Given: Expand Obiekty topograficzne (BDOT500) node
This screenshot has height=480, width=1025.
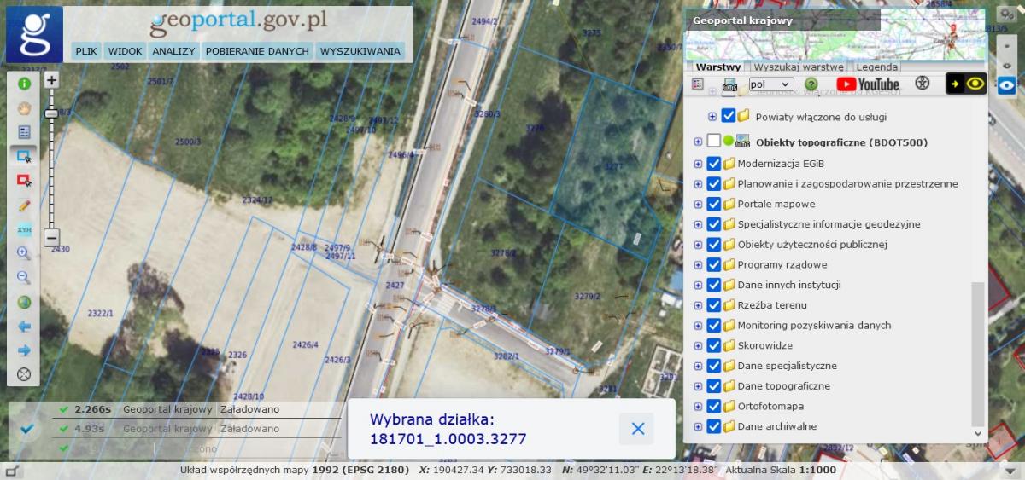Looking at the screenshot, I should tap(698, 142).
